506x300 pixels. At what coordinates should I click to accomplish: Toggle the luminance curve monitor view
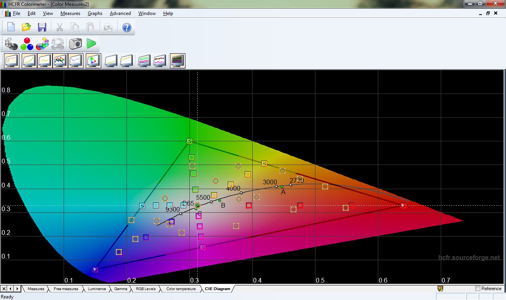pos(29,60)
